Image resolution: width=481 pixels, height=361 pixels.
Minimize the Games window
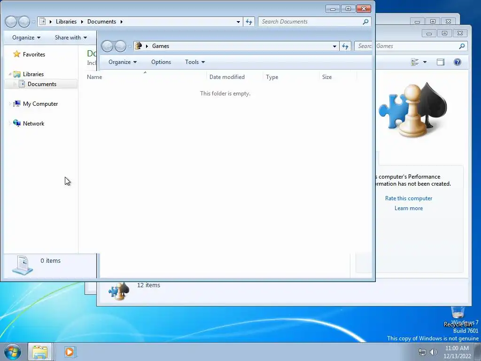click(429, 33)
